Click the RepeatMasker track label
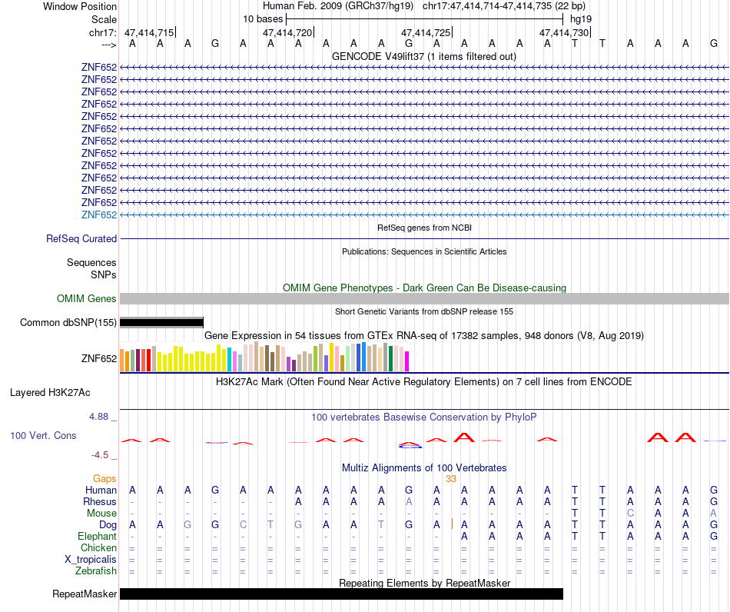 [85, 594]
